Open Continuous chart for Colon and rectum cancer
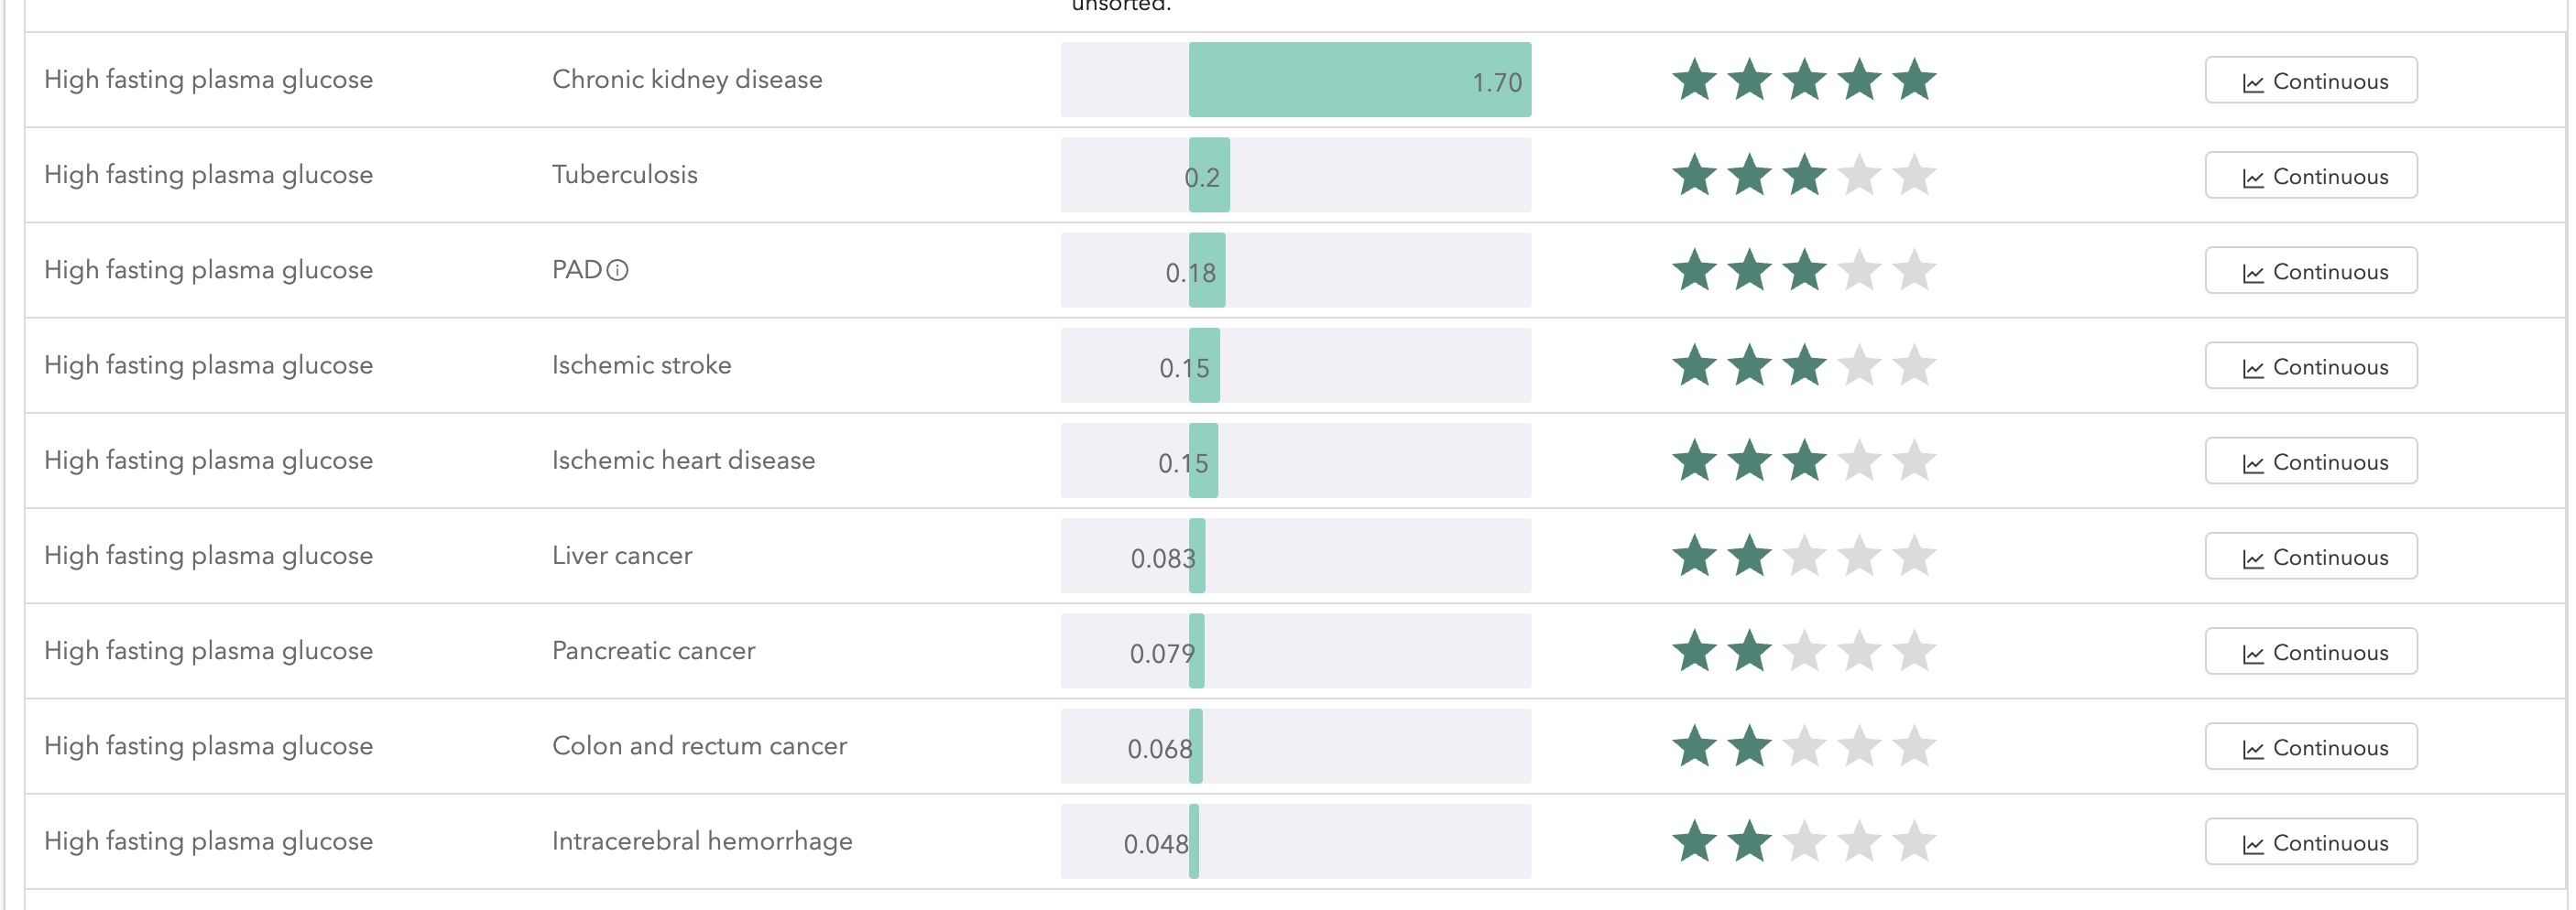Image resolution: width=2576 pixels, height=910 pixels. [x=2310, y=746]
